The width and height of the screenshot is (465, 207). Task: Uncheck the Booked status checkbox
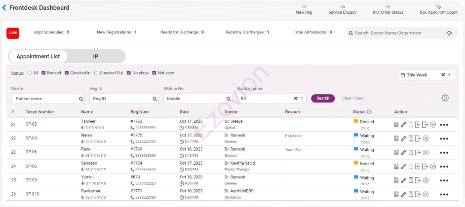tap(44, 73)
